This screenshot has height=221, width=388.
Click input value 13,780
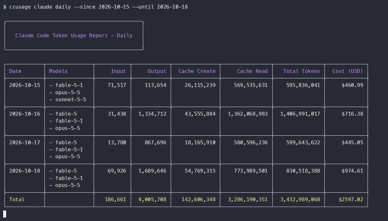coord(117,142)
